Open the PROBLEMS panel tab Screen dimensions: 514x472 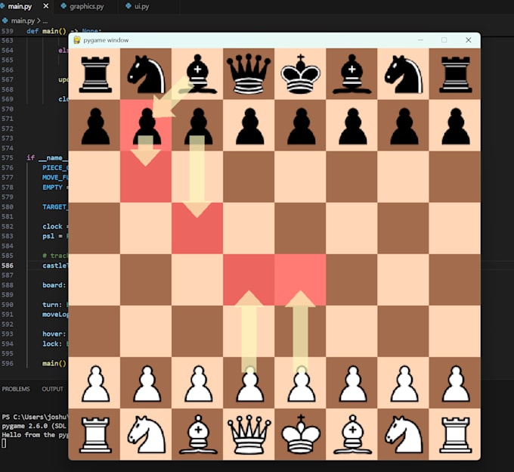click(16, 389)
